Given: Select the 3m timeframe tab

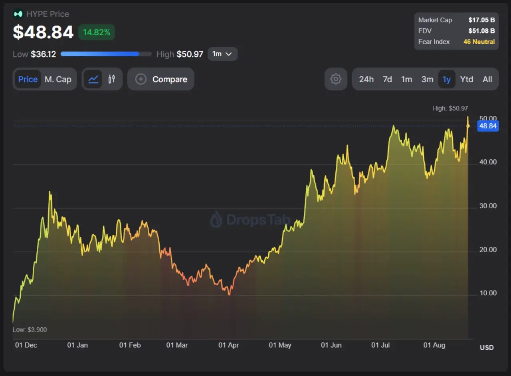Looking at the screenshot, I should [427, 79].
